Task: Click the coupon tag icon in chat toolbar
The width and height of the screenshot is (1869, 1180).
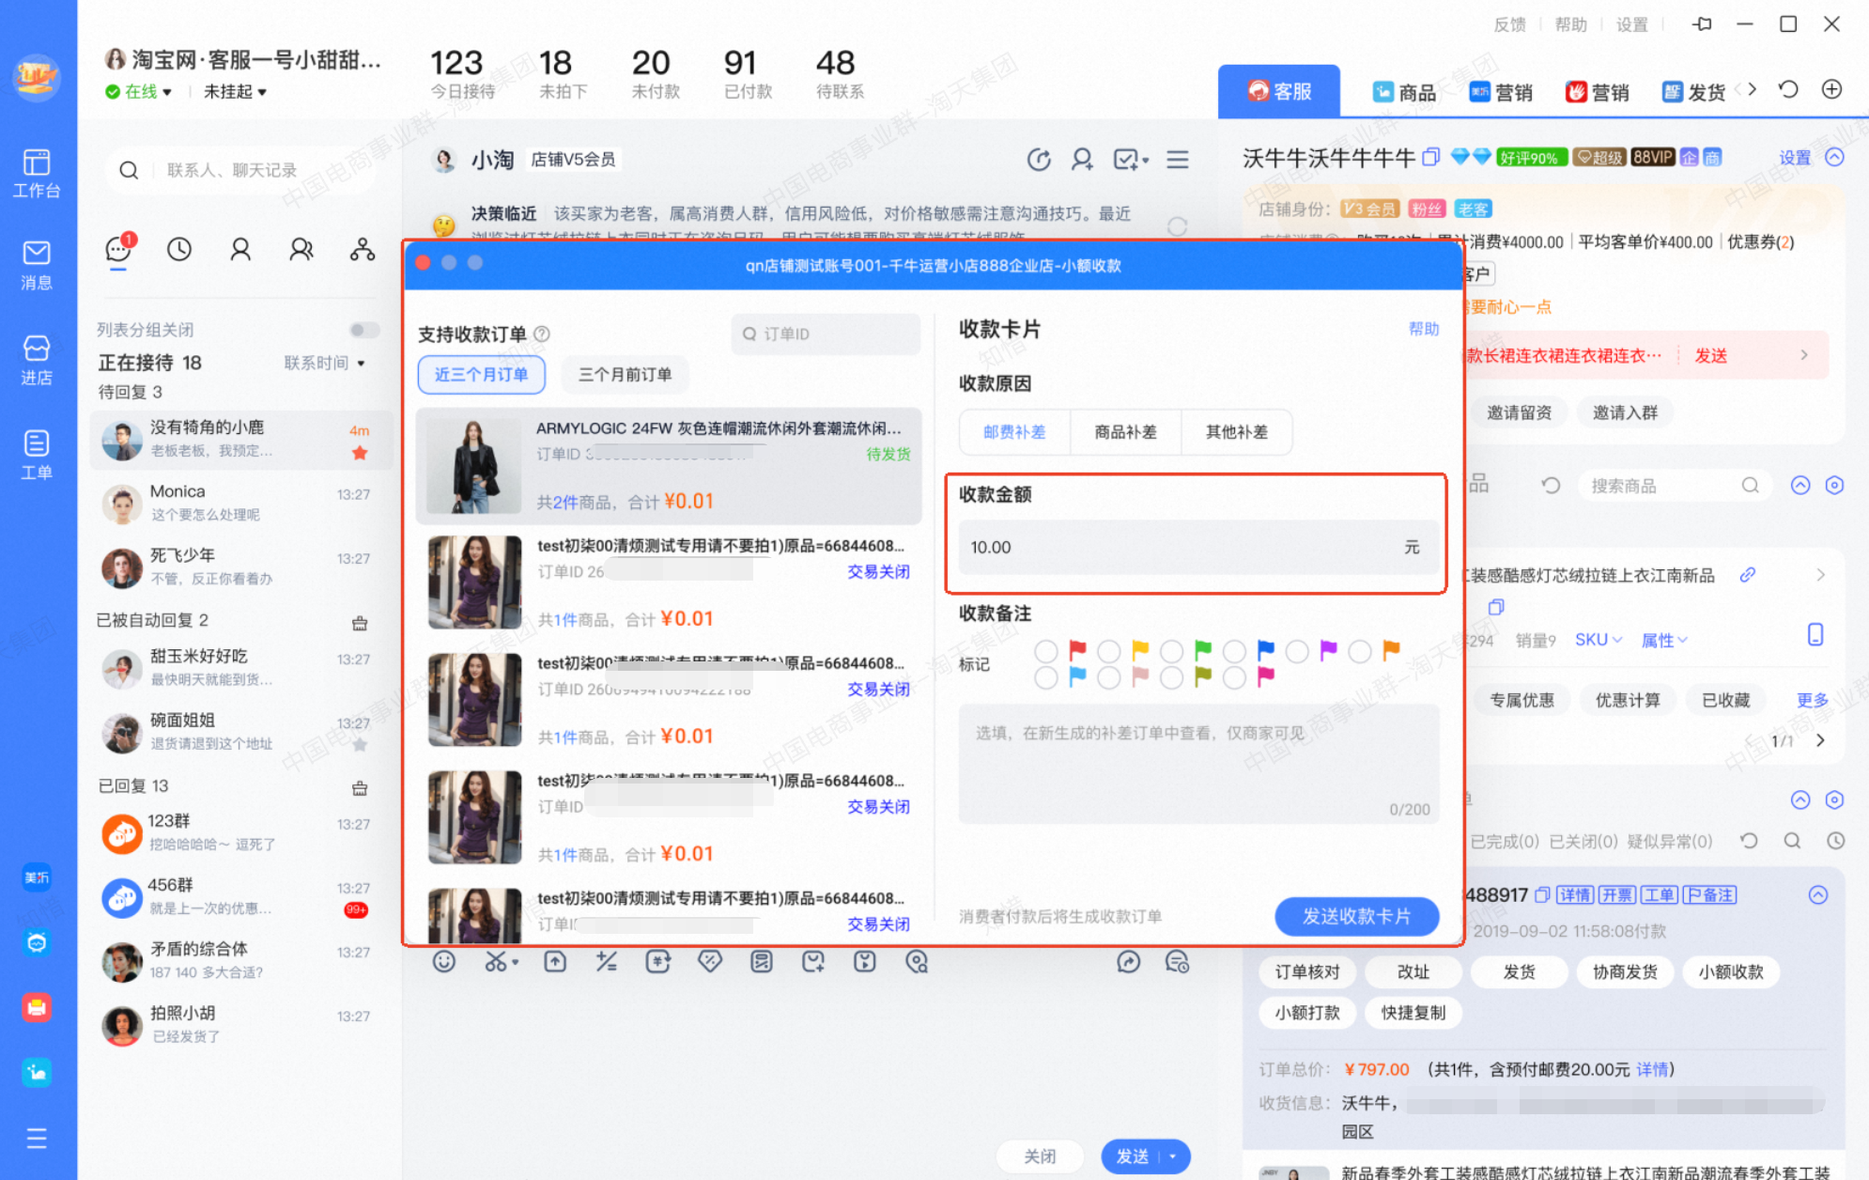Action: 710,961
